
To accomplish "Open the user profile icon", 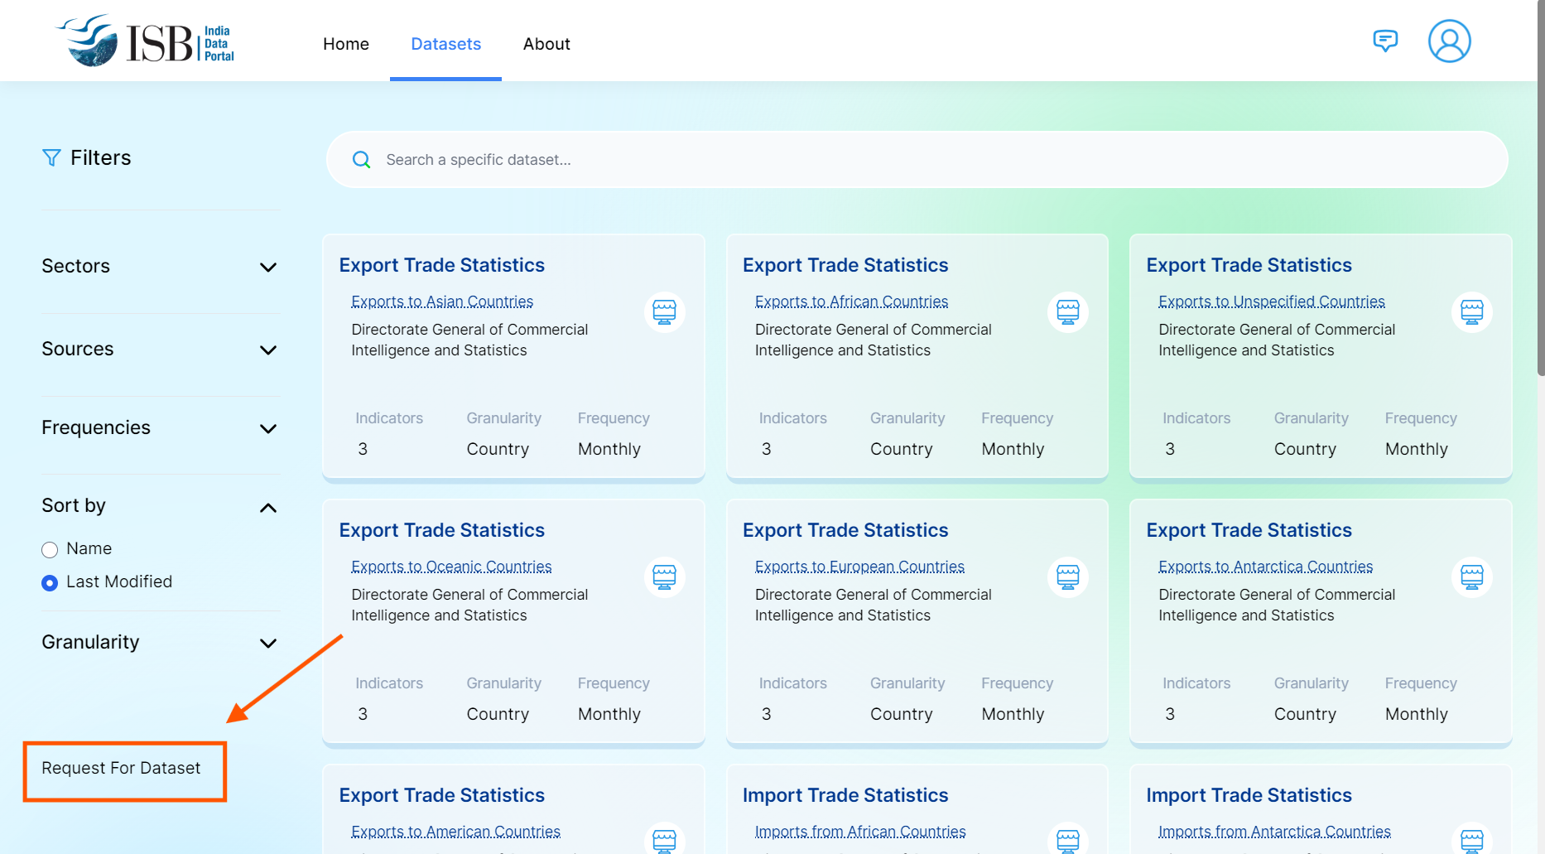I will (x=1449, y=41).
